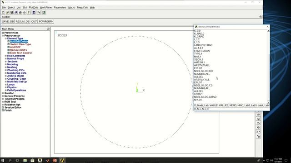
Task: Click the third rotate view icon in the right strip
Action: pos(258,123)
